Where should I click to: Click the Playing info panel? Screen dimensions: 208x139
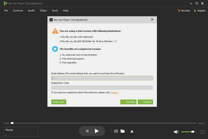coord(21,132)
